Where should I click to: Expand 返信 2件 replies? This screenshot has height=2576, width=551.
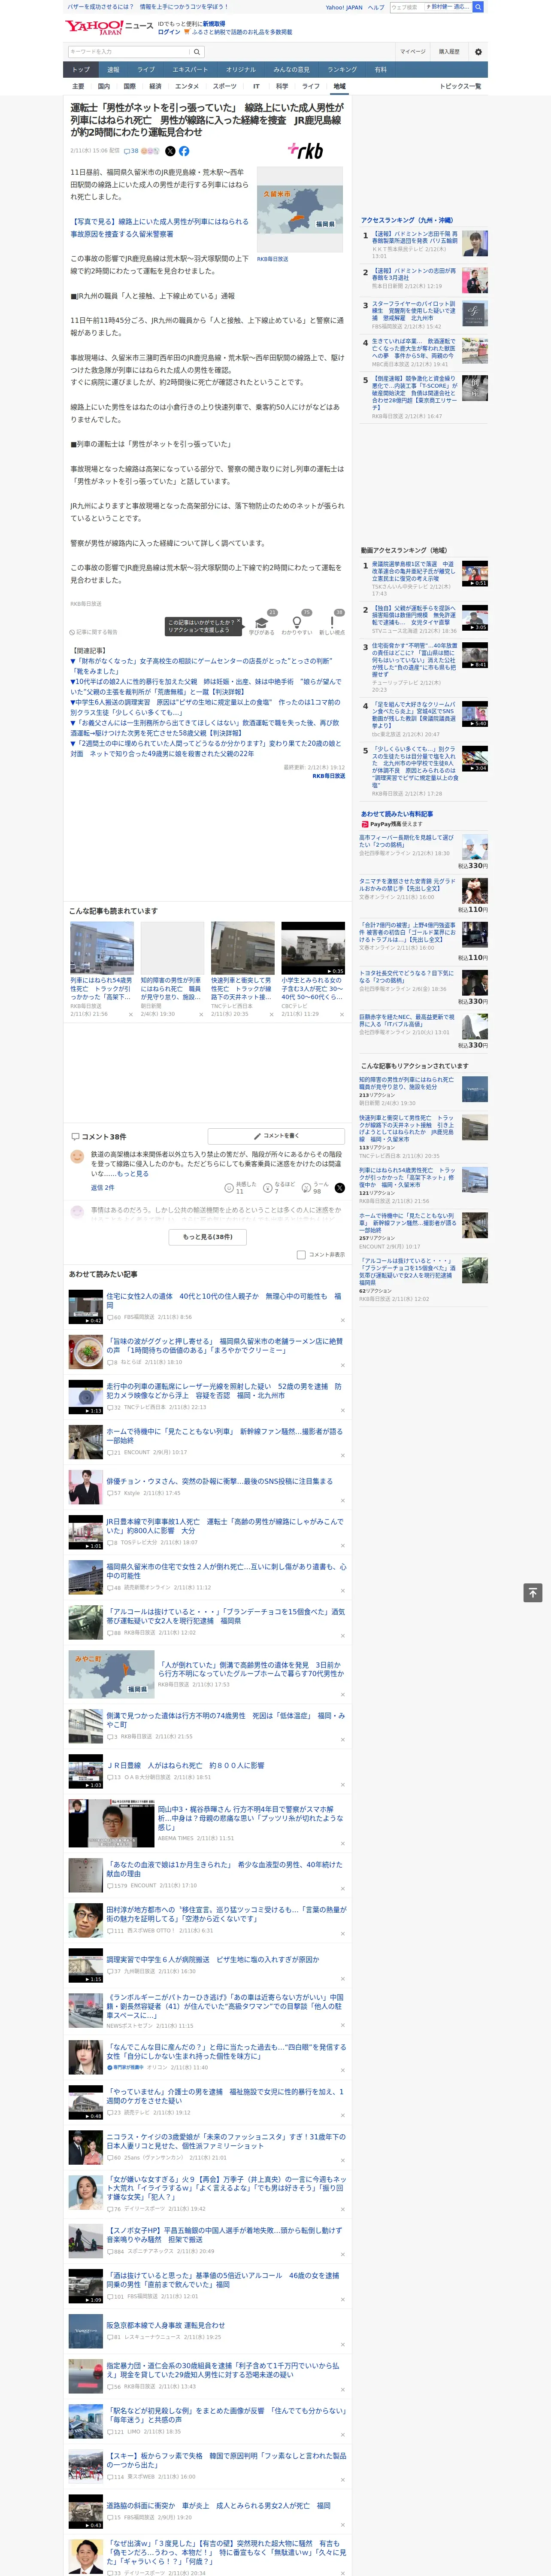(x=102, y=1188)
